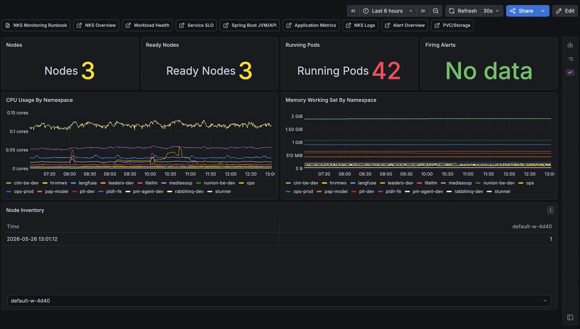Click the Edit dashboard button
580x329 pixels.
click(x=565, y=11)
